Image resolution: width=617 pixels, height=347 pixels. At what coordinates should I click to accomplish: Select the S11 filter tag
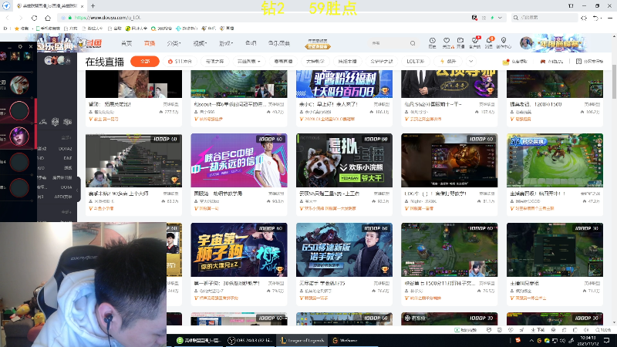(180, 62)
